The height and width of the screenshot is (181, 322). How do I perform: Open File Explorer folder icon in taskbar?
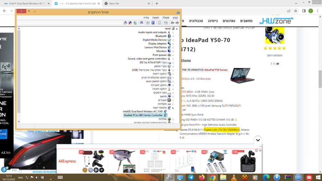point(223,177)
